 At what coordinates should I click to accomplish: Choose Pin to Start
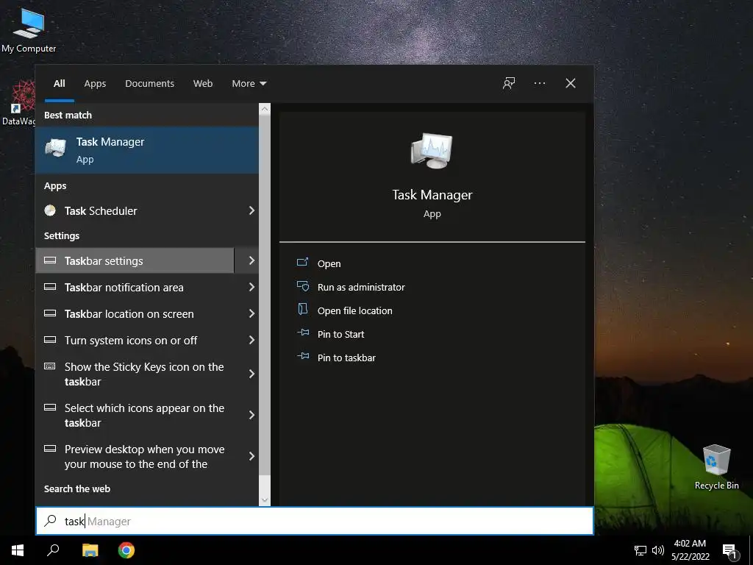coord(341,334)
